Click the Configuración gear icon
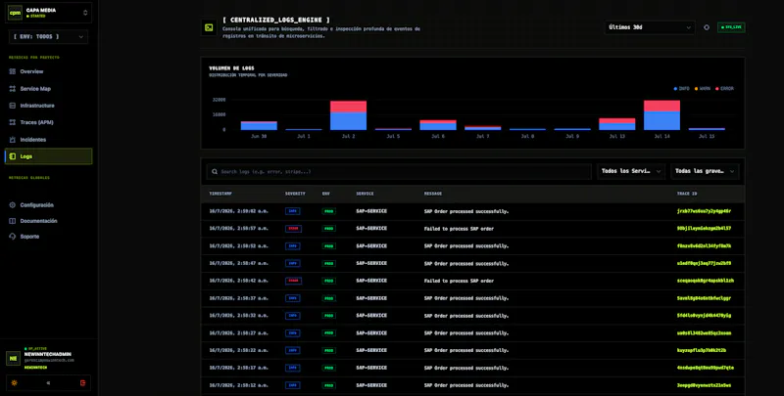The height and width of the screenshot is (396, 784). pos(13,205)
